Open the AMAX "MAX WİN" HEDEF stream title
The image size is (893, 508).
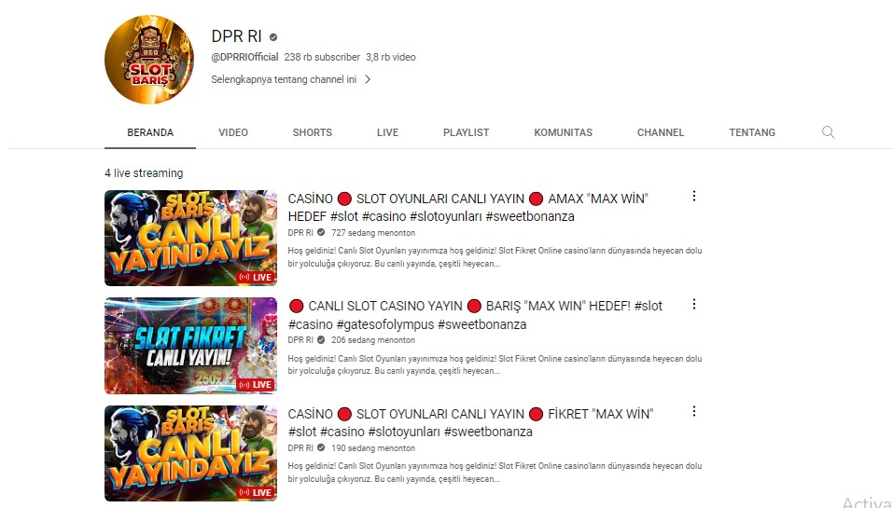[468, 207]
